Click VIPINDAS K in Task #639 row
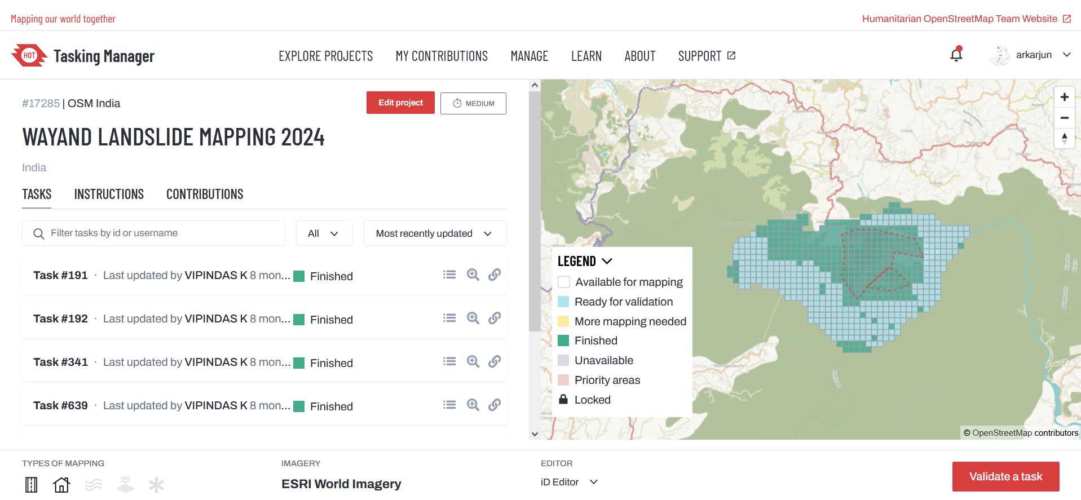This screenshot has width=1081, height=500. (x=216, y=405)
